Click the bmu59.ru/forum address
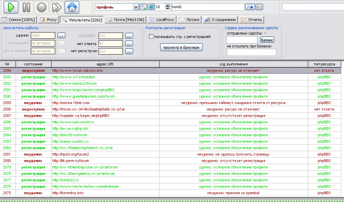 (x=69, y=135)
